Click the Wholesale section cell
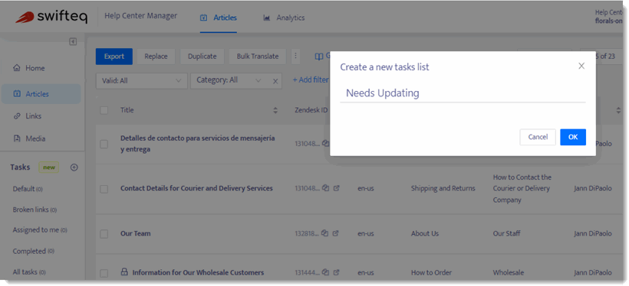The width and height of the screenshot is (629, 286). 509,272
